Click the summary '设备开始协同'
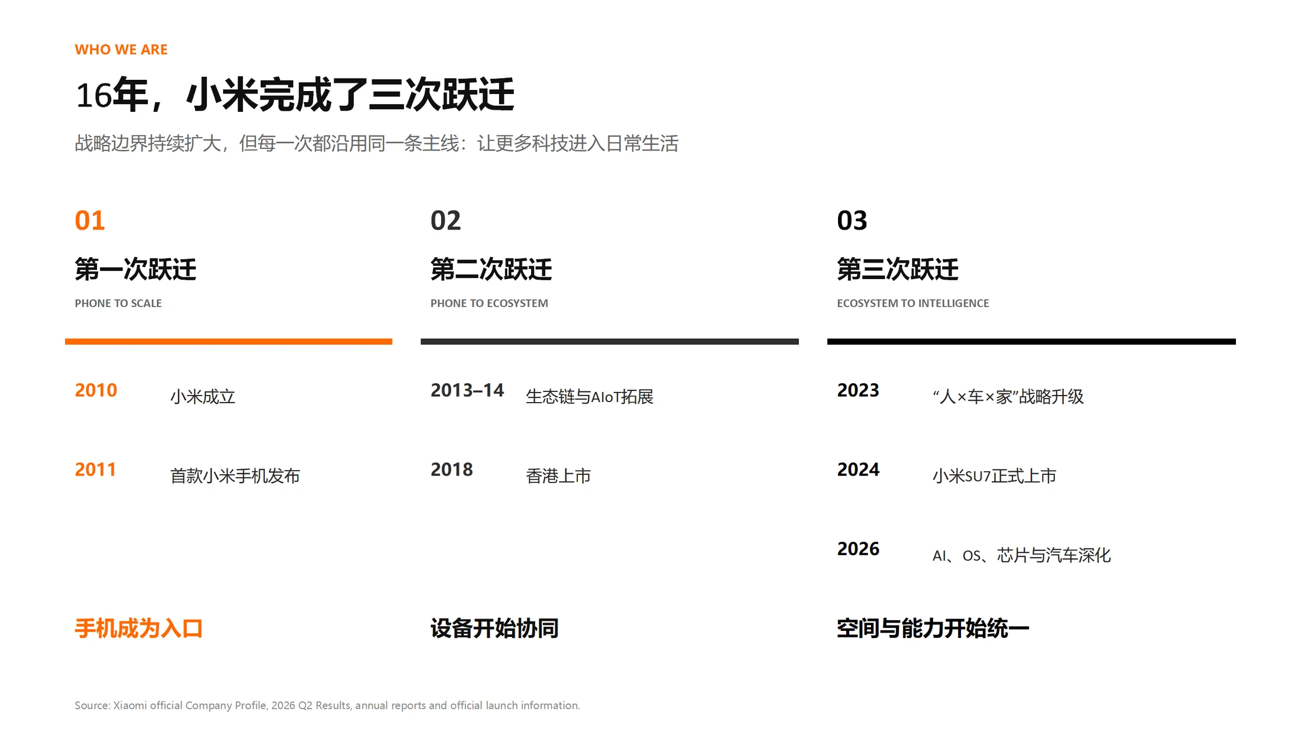This screenshot has height=732, width=1301. (x=494, y=629)
